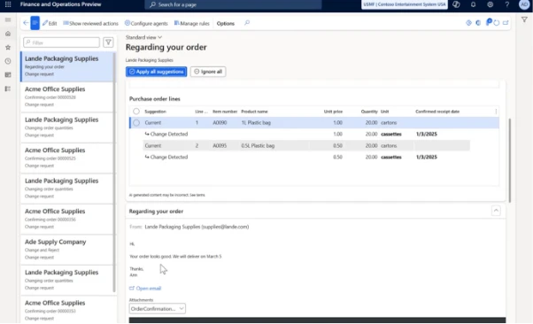Image resolution: width=533 pixels, height=324 pixels.
Task: Click the back arrow in action bar
Action: tap(26, 23)
